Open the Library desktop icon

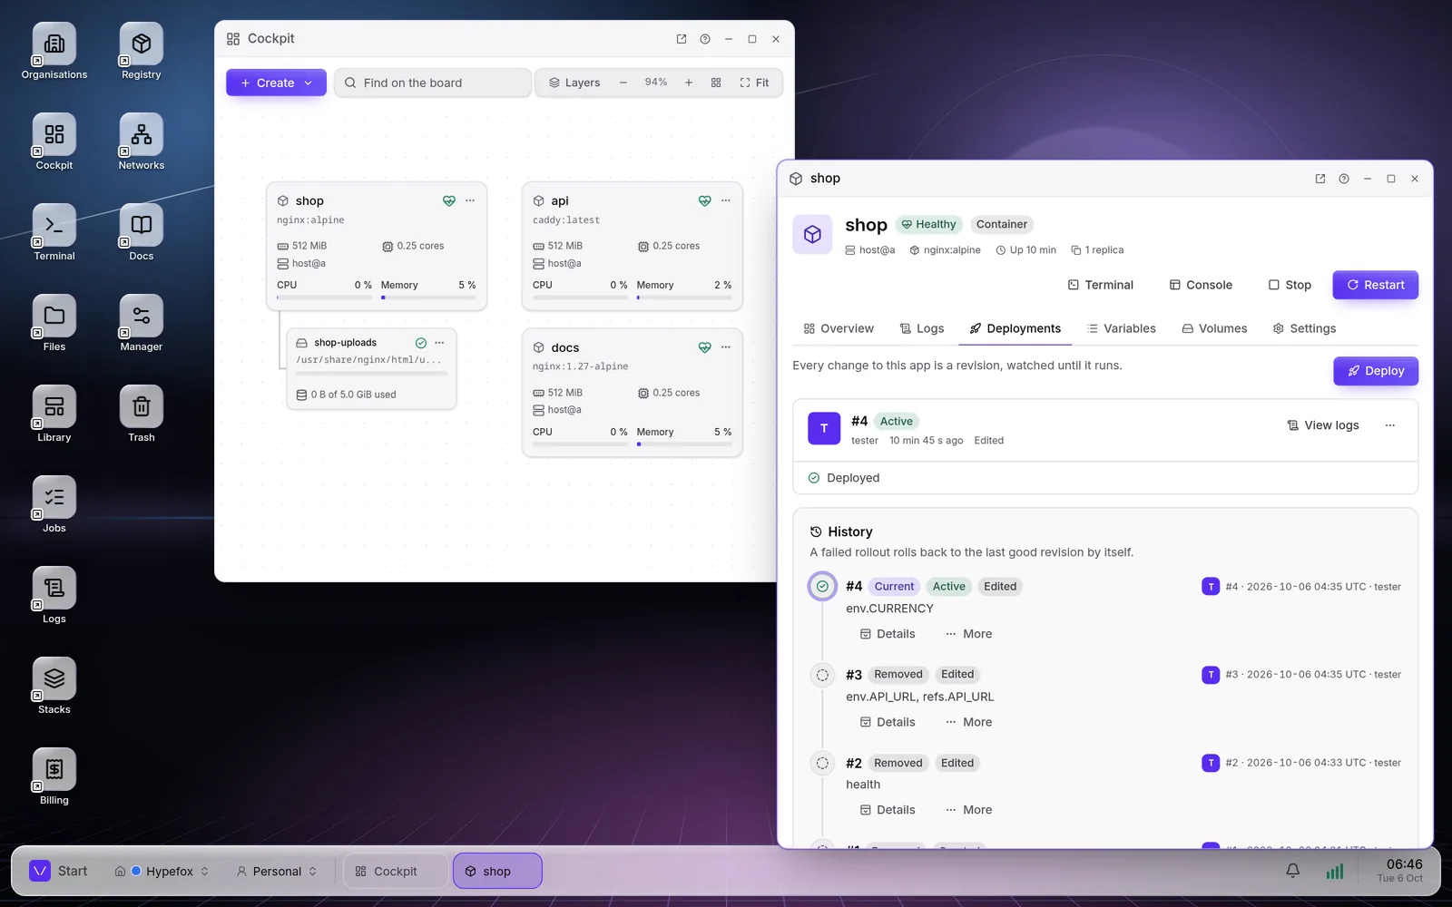click(54, 414)
